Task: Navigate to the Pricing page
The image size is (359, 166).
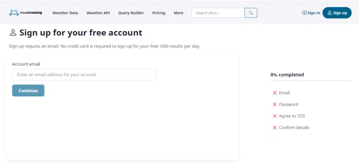Action: 159,13
